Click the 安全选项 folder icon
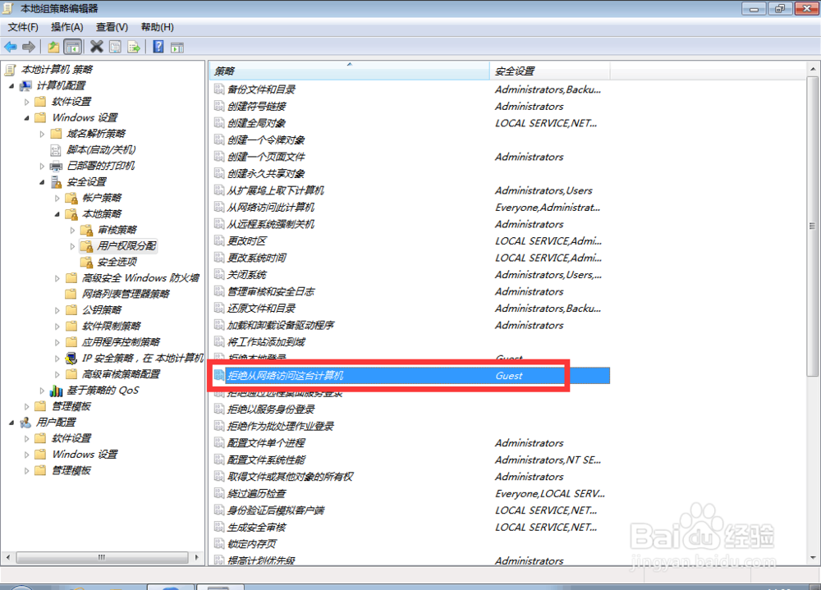This screenshot has width=821, height=590. 87,262
